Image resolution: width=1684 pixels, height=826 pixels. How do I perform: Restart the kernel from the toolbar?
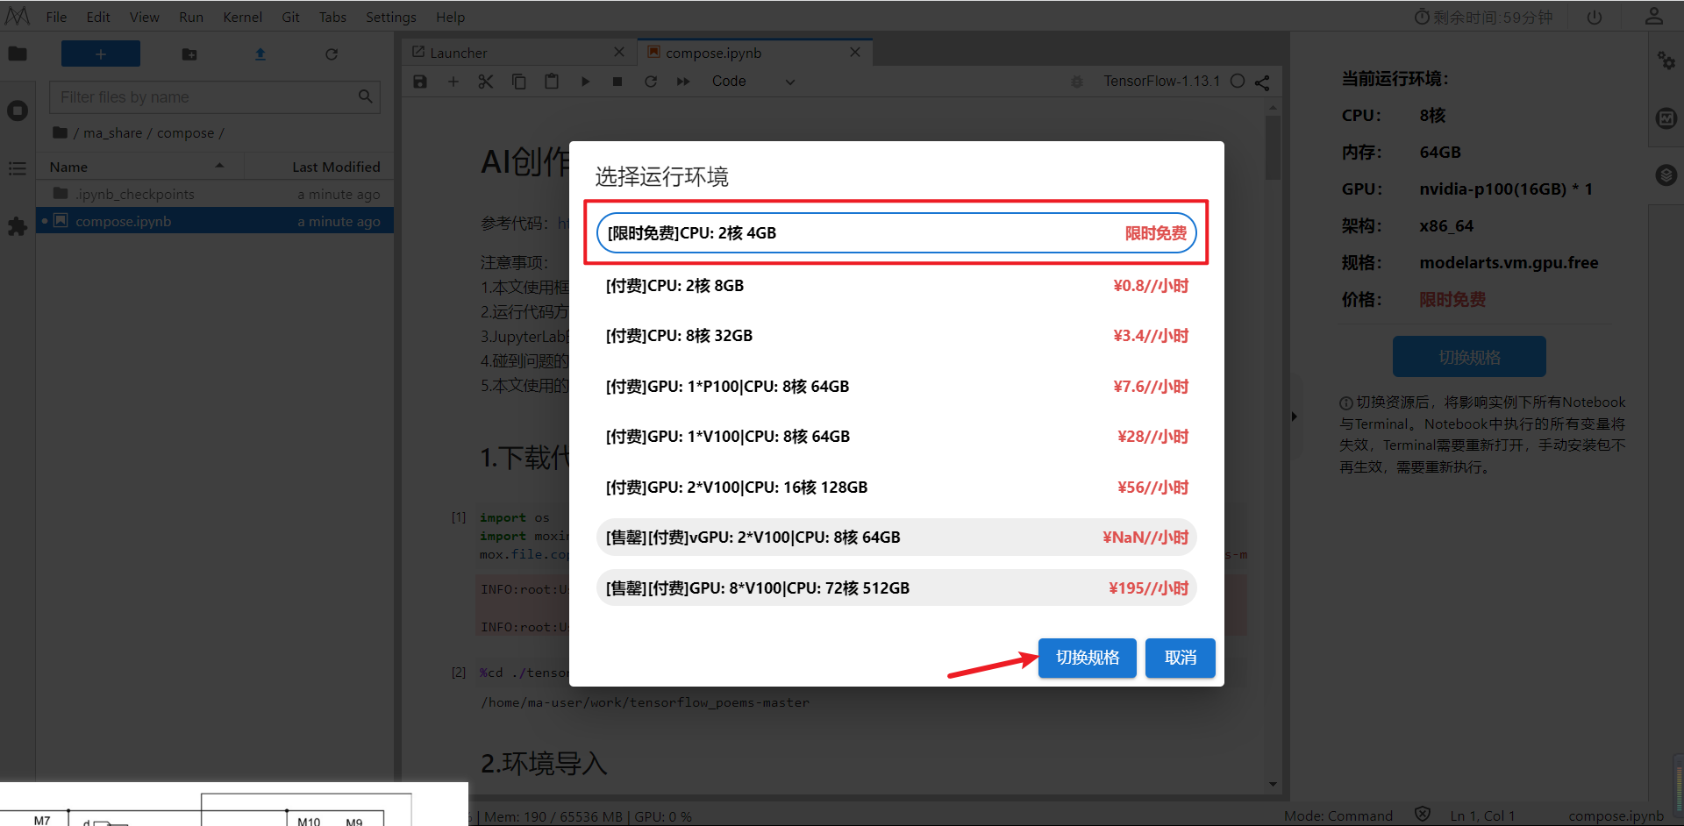tap(651, 82)
